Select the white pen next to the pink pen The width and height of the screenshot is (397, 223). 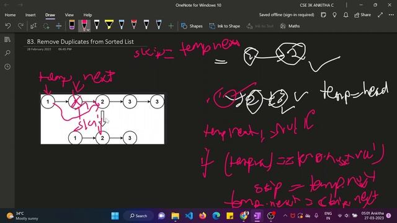pyautogui.click(x=97, y=25)
